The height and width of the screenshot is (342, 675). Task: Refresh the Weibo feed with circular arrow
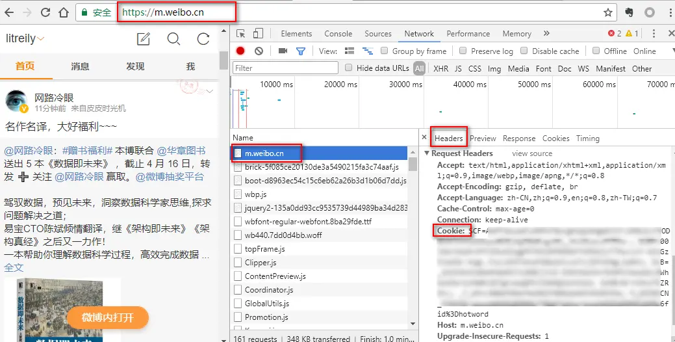click(x=203, y=39)
